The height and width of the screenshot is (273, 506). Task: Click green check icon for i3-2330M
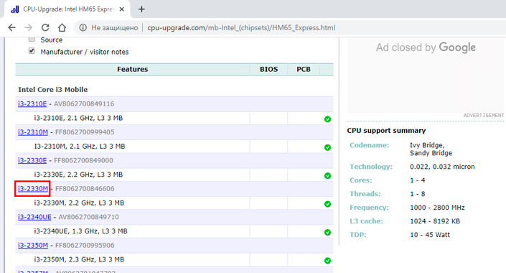click(x=327, y=204)
